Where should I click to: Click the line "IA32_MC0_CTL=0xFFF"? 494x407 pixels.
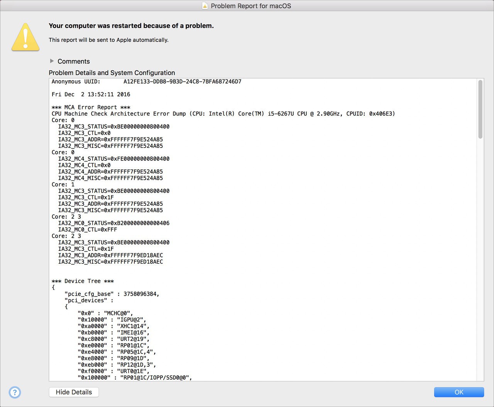tap(88, 230)
